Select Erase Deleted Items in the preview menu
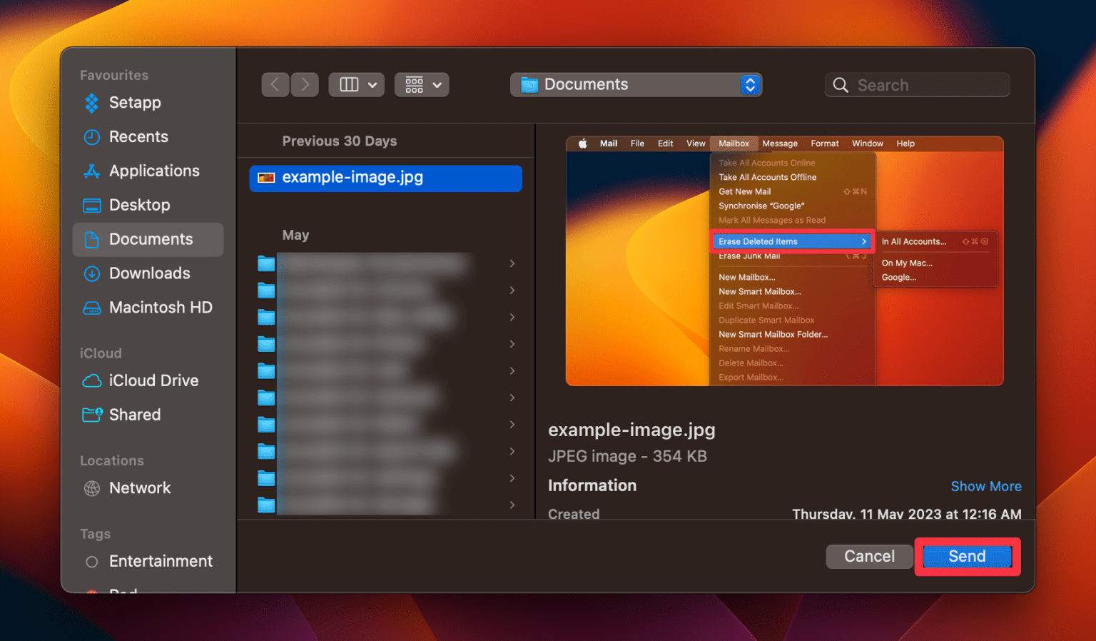 click(758, 241)
